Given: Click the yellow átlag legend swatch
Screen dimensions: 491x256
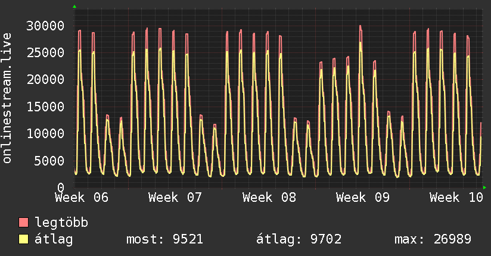Looking at the screenshot, I should click(x=23, y=239).
